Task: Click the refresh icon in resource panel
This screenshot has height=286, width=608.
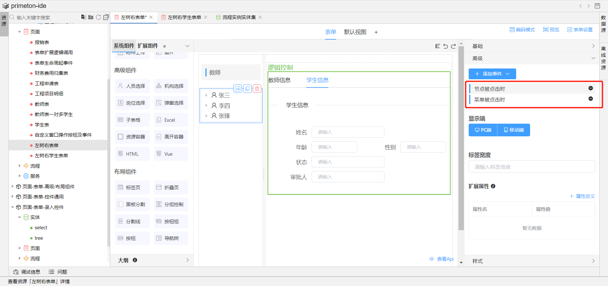Action: 98,17
